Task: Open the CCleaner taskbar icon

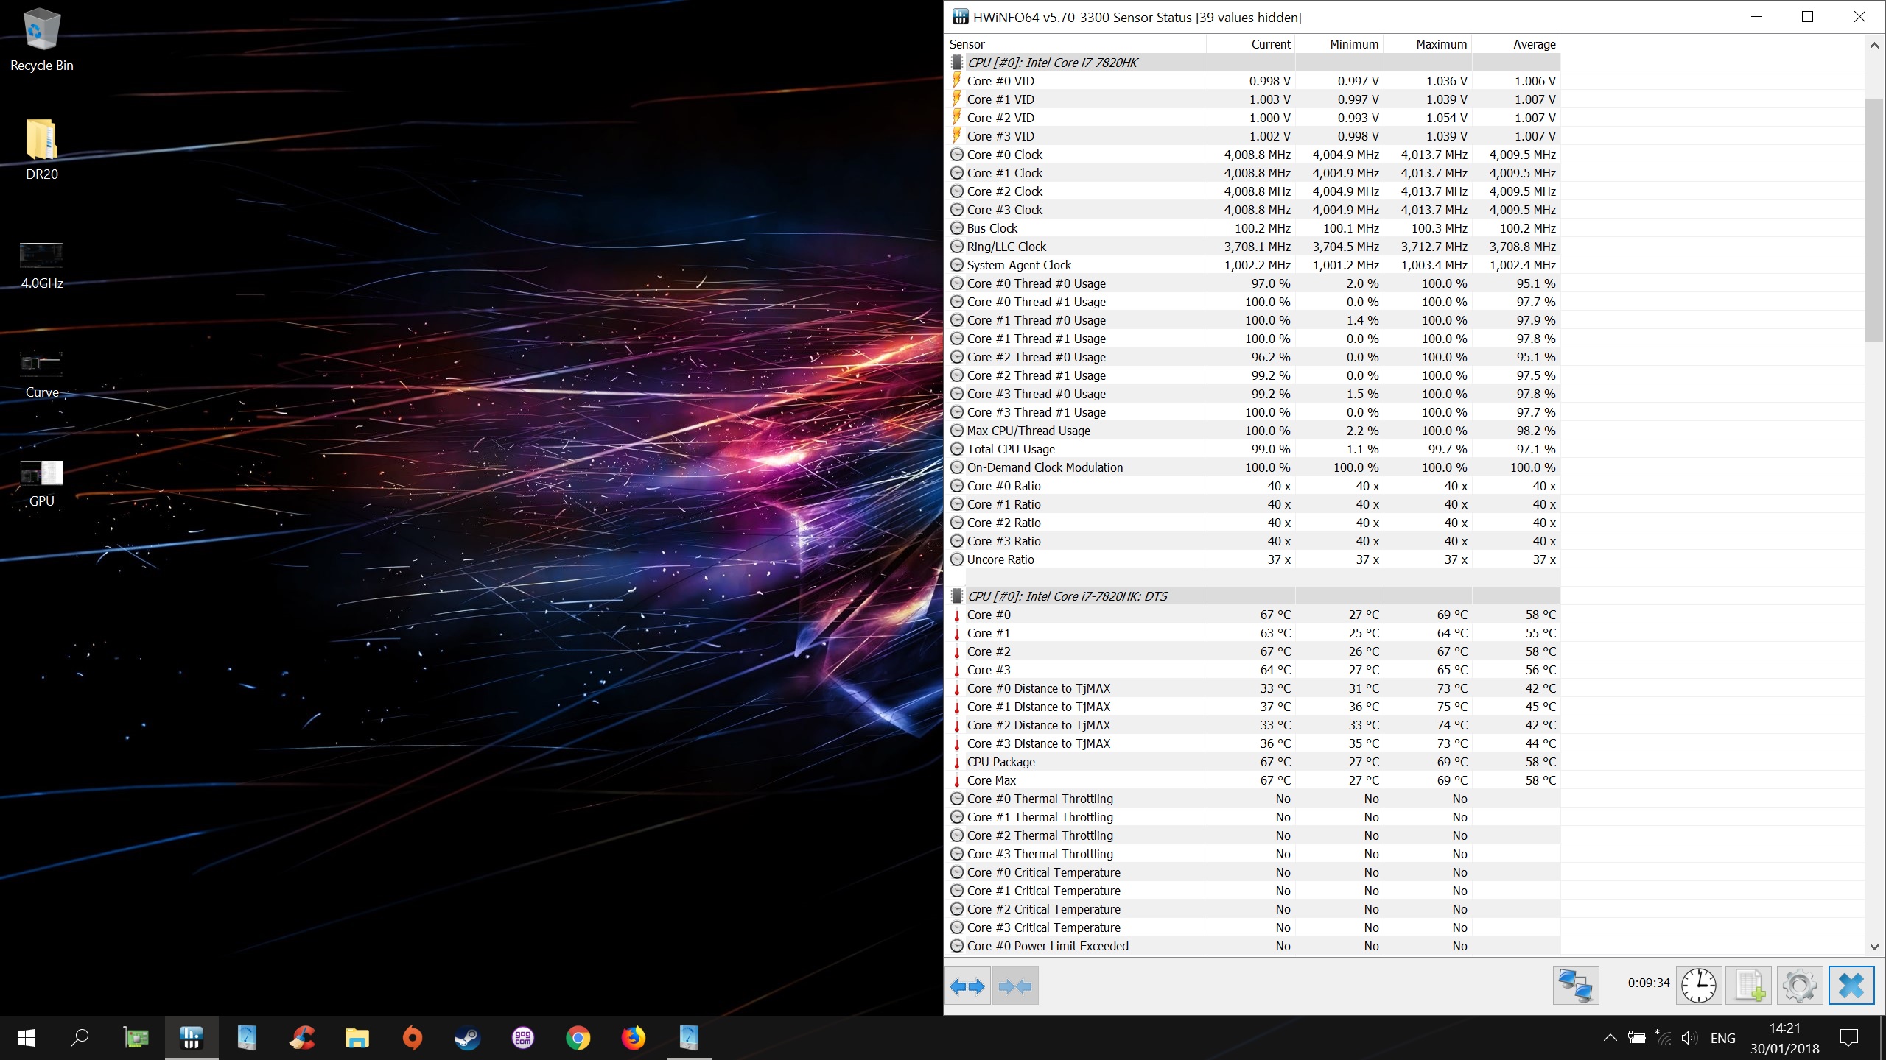Action: tap(302, 1038)
